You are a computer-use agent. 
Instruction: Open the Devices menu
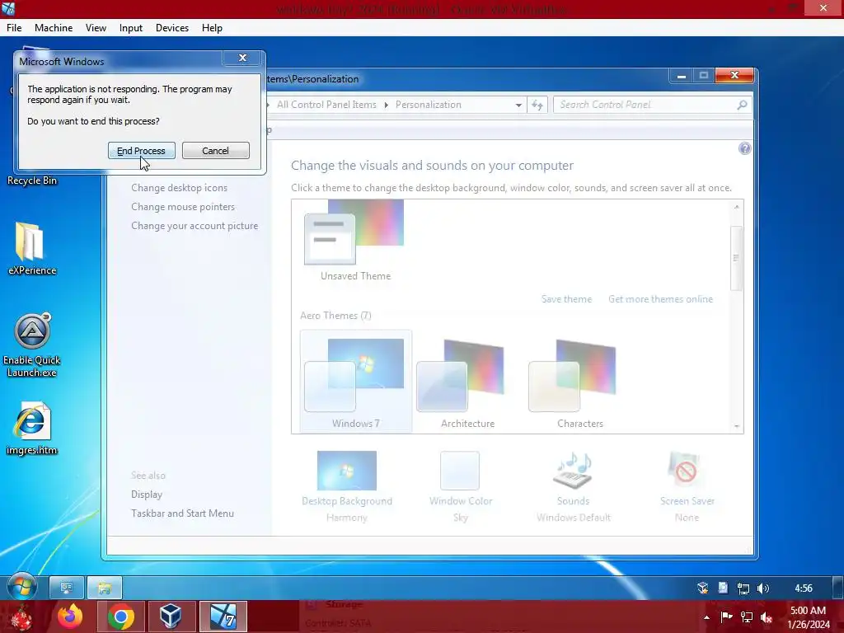coord(171,28)
